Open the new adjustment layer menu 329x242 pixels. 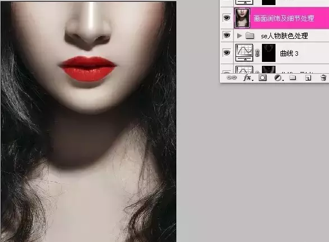279,78
